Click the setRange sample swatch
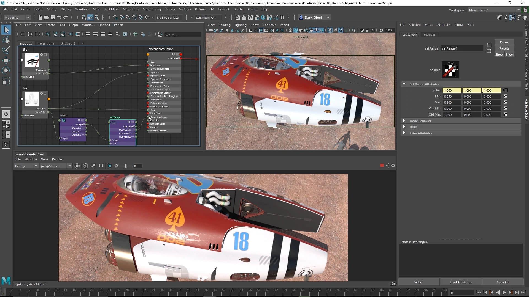 click(x=450, y=70)
